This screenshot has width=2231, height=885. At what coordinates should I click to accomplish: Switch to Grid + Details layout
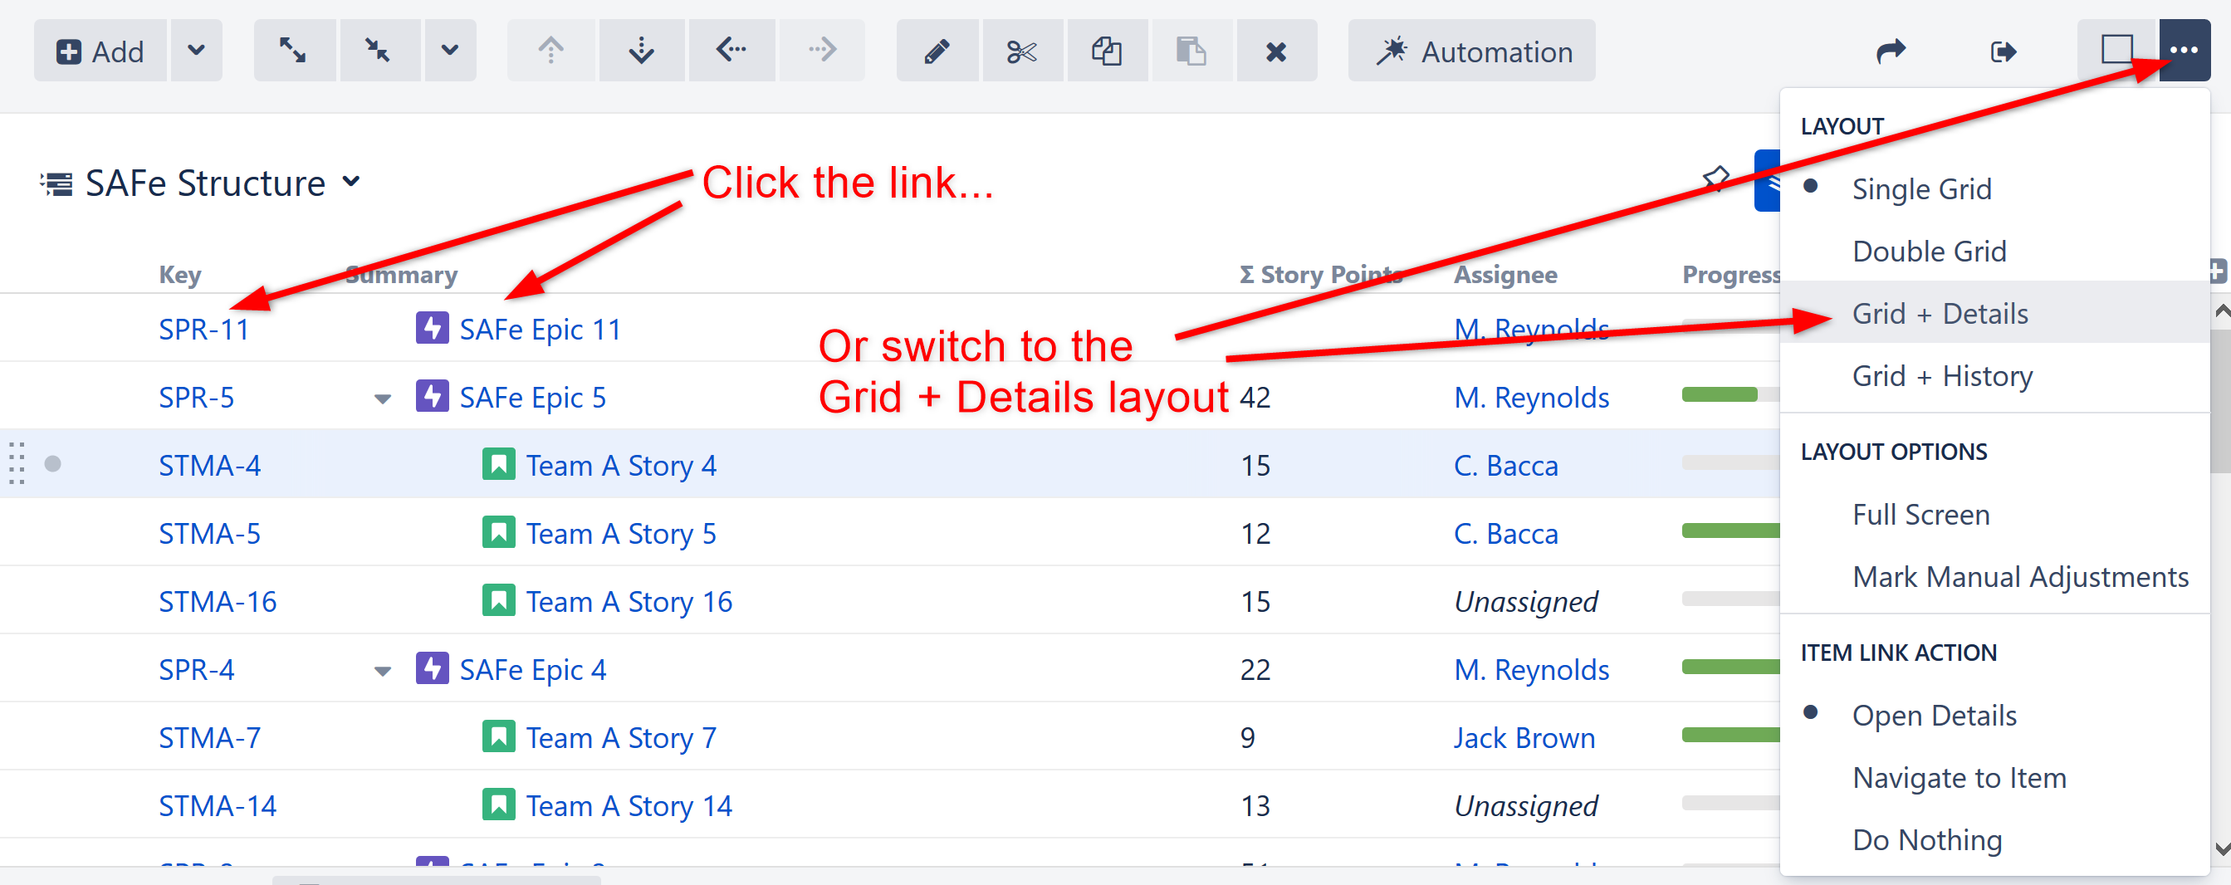coord(1940,314)
